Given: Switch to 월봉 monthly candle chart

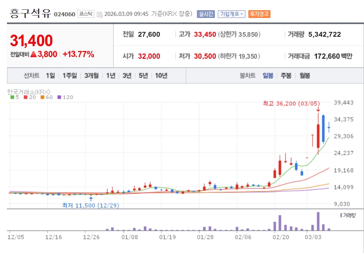Looking at the screenshot, I should click(x=305, y=75).
